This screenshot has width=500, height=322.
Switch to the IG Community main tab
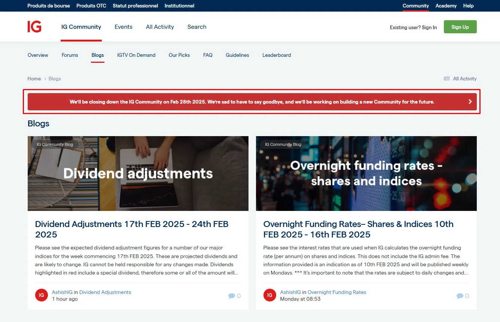(81, 27)
